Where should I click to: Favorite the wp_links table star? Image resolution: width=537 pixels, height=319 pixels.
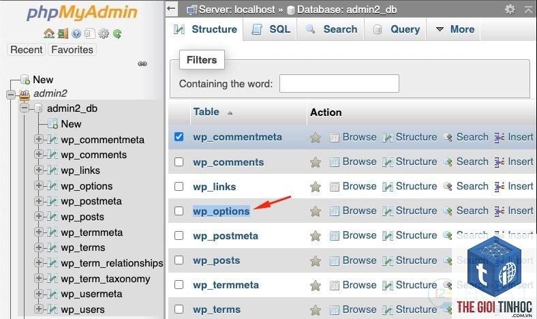[315, 187]
